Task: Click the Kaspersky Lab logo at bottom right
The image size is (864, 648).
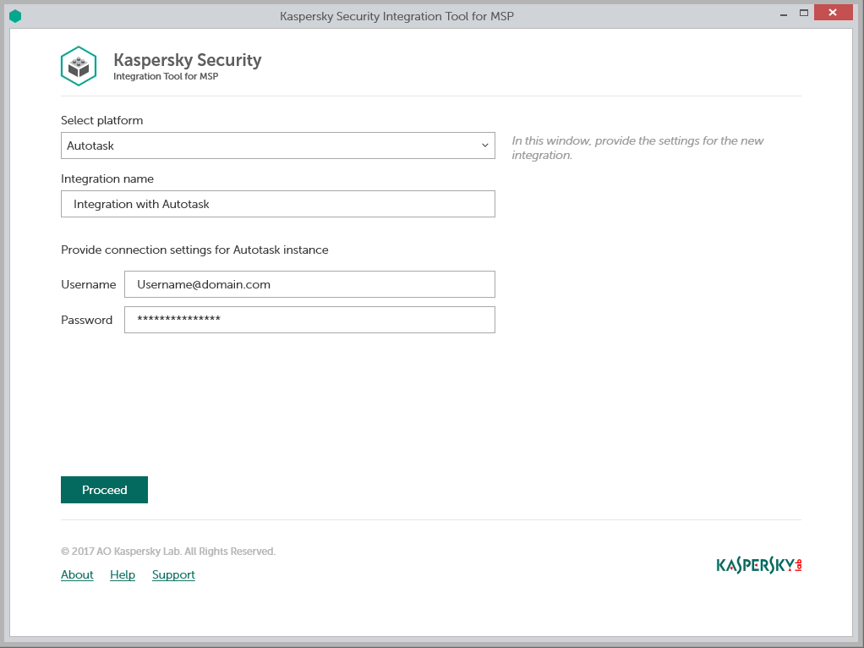Action: [x=758, y=565]
